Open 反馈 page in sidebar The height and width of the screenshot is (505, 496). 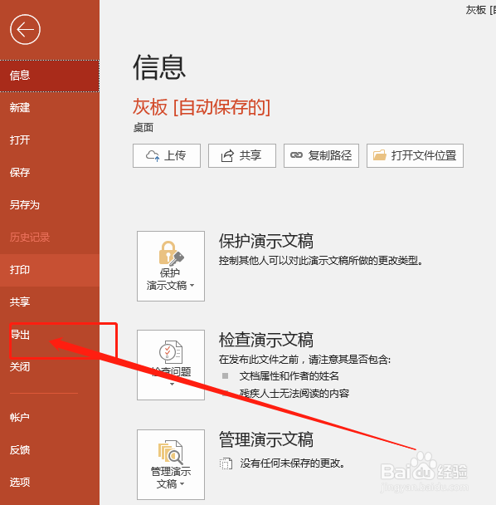[50, 450]
